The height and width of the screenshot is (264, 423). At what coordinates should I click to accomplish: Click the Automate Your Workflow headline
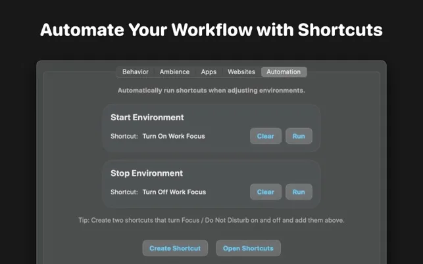tap(211, 30)
